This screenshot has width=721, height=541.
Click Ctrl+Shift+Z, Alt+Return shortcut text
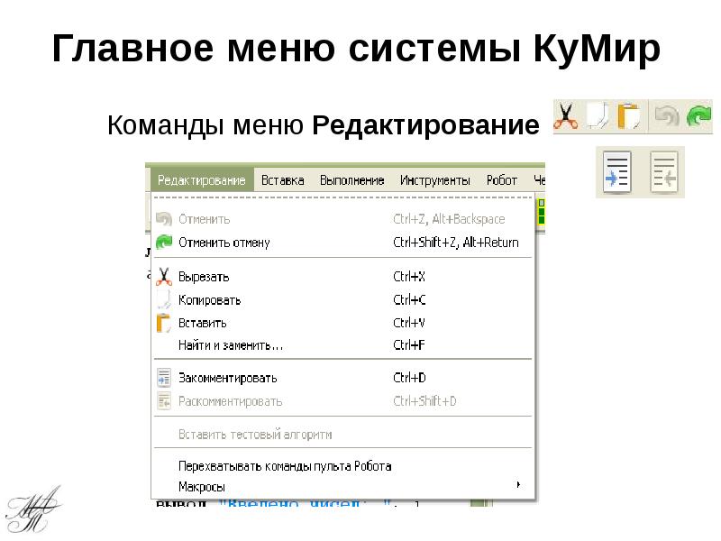pyautogui.click(x=456, y=243)
